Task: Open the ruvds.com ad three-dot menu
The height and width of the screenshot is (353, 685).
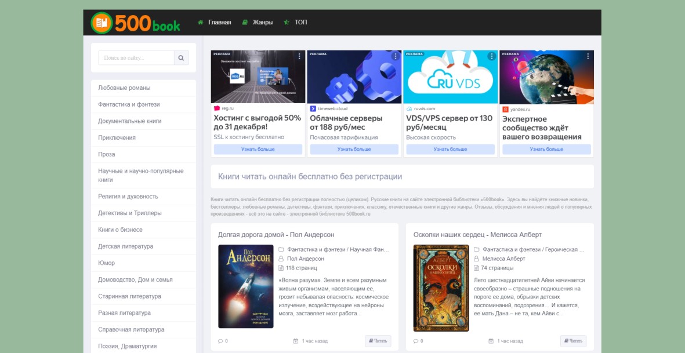Action: pyautogui.click(x=492, y=56)
